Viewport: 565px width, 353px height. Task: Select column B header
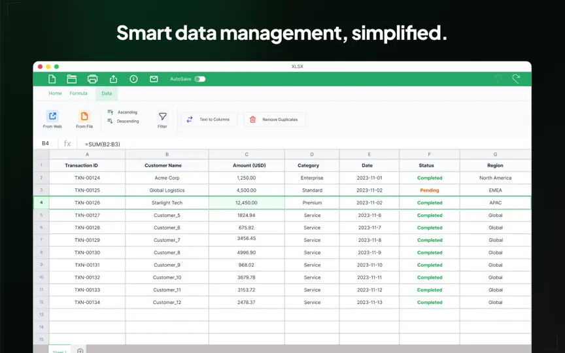point(167,154)
